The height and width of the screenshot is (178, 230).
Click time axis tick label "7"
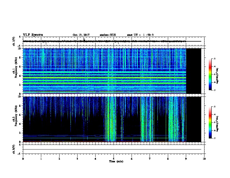pyautogui.click(x=150, y=159)
